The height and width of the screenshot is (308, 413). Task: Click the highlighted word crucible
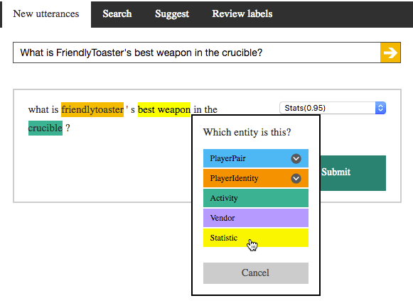pos(45,128)
